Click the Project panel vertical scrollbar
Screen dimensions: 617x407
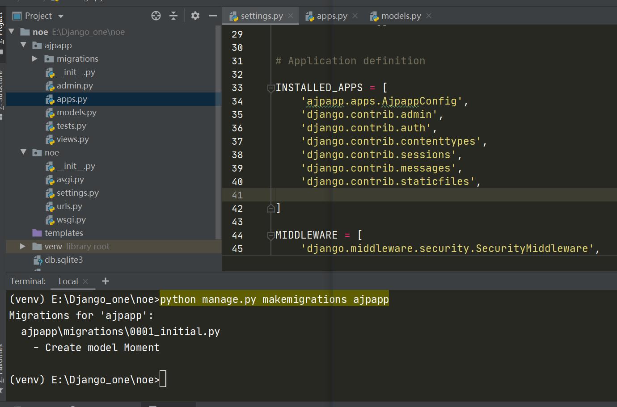[218, 133]
